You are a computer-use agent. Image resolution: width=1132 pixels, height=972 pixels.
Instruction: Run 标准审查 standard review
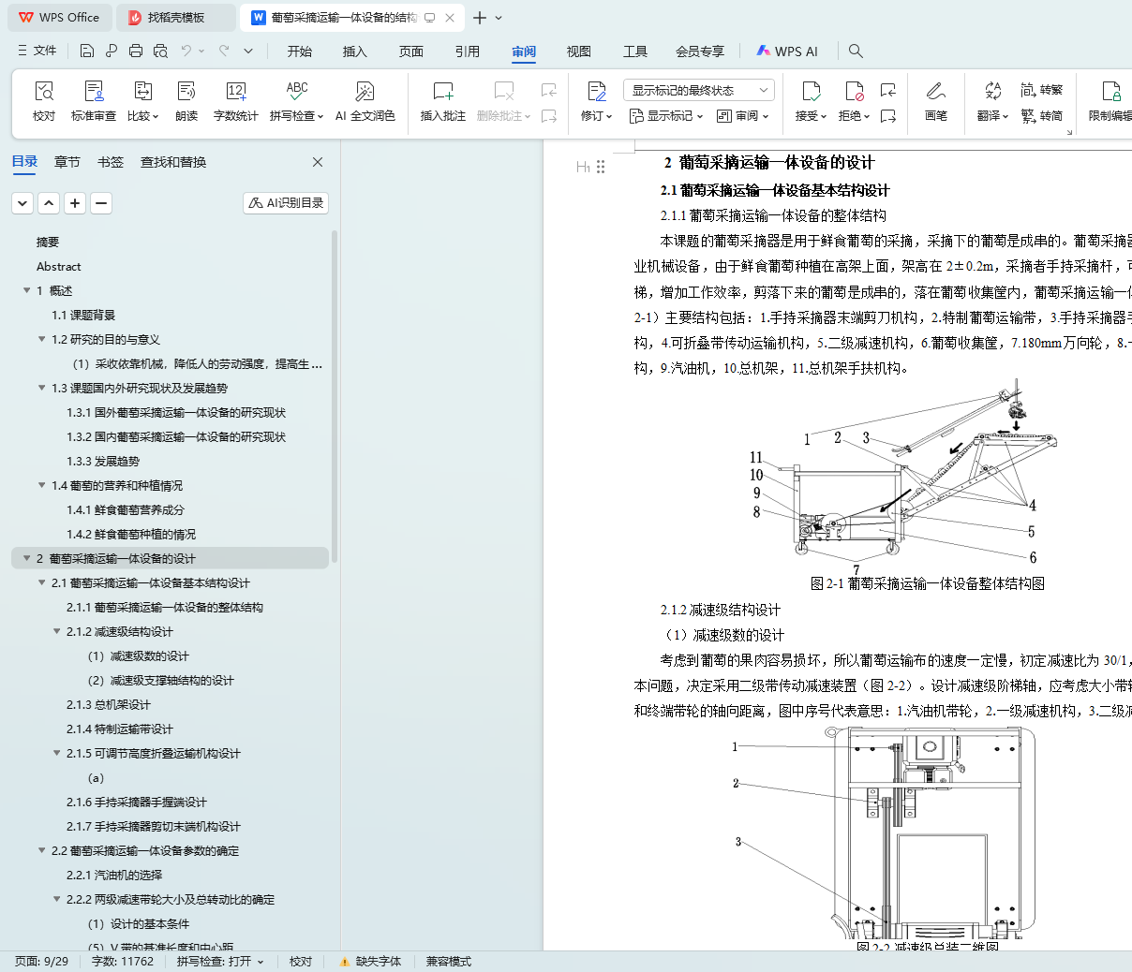(94, 101)
